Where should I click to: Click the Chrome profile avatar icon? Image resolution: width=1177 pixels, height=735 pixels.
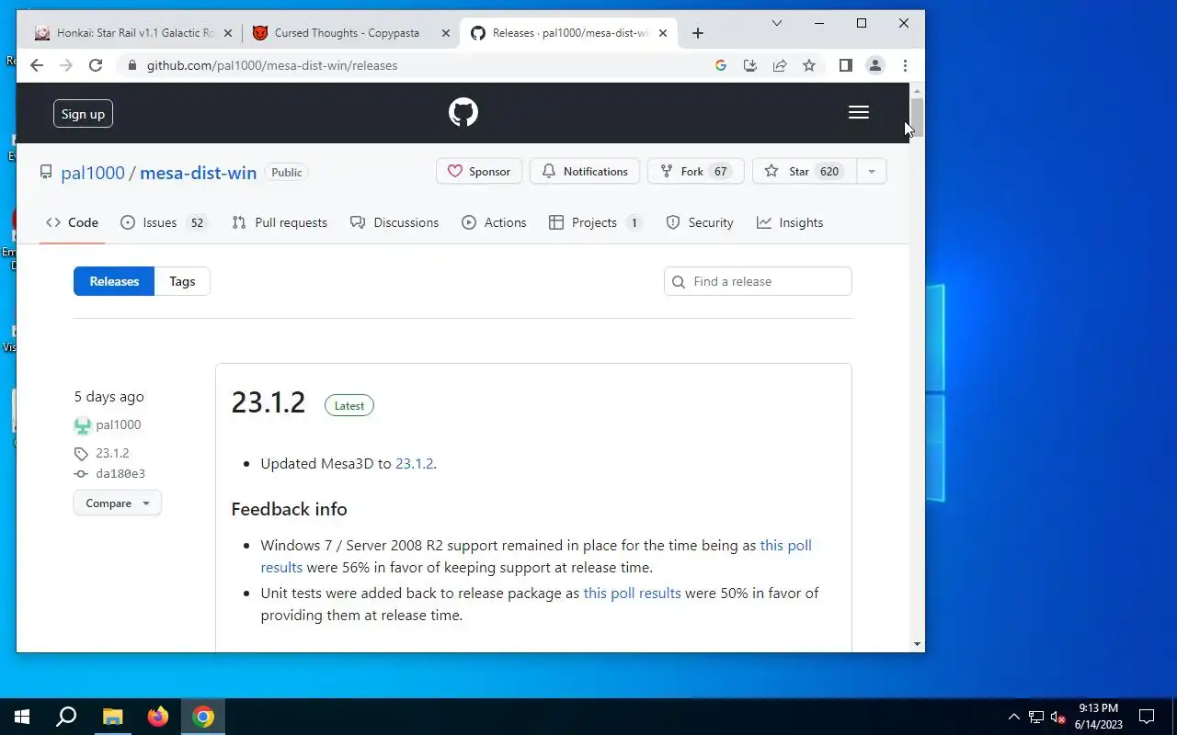pyautogui.click(x=875, y=65)
